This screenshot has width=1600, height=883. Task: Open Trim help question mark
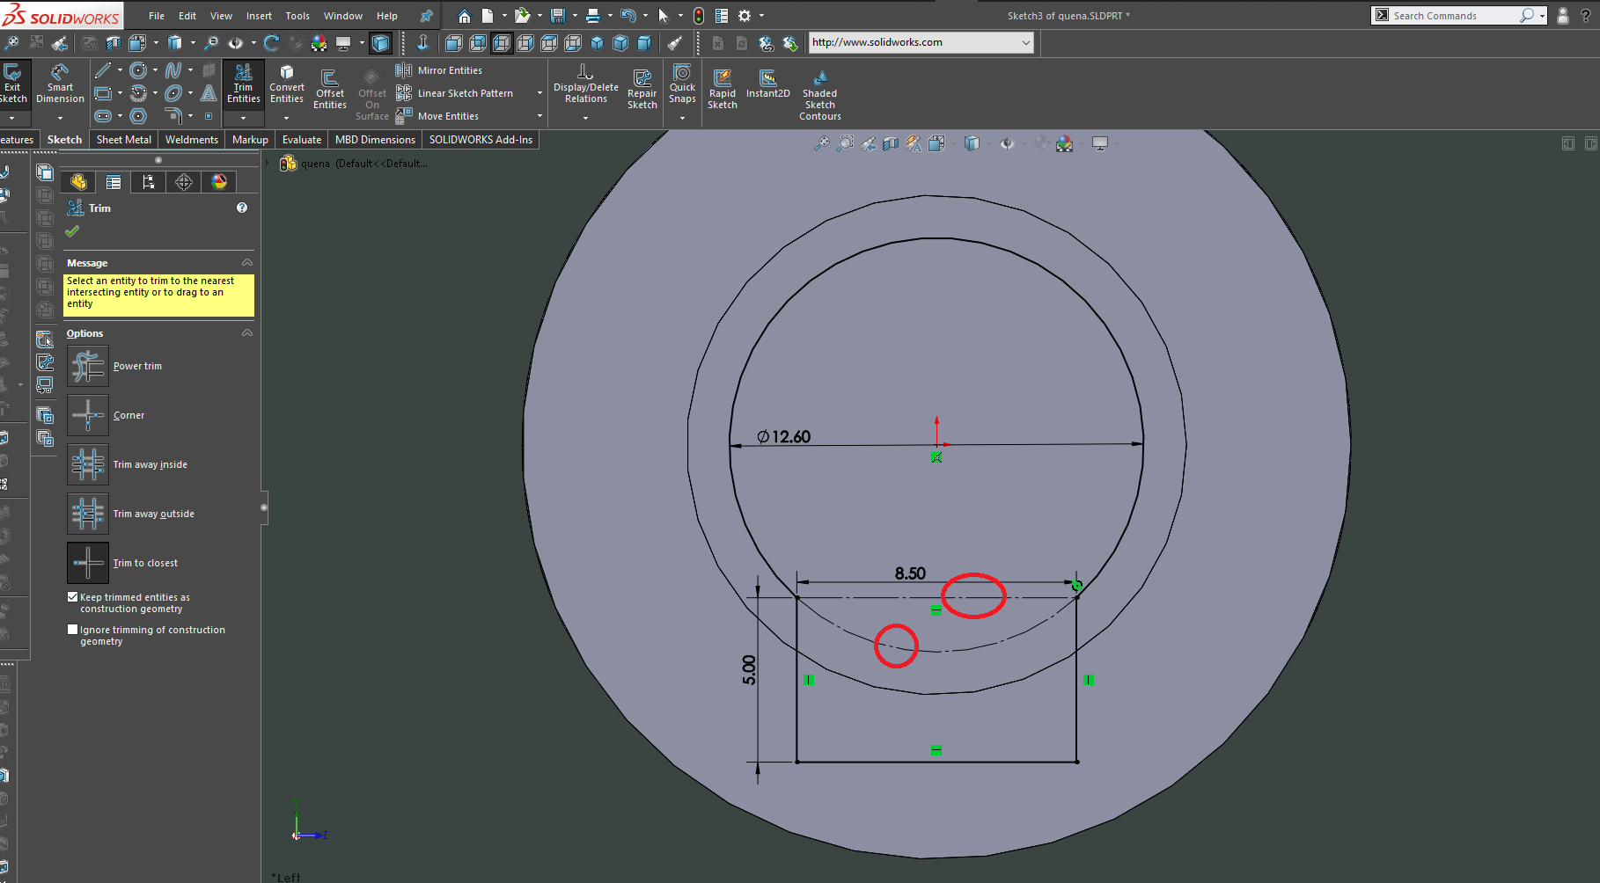pos(242,208)
